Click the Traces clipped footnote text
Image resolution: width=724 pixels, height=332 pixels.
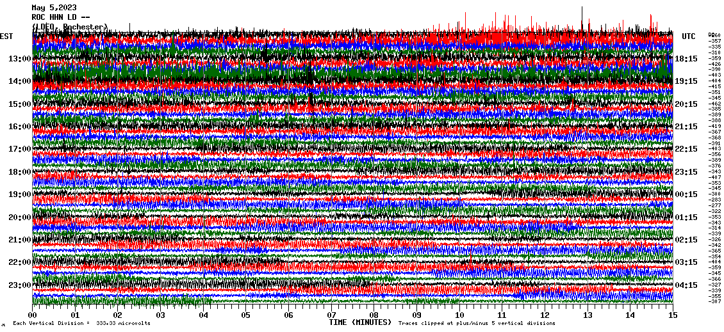point(477,324)
